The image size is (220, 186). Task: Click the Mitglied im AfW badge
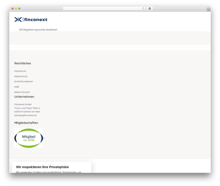click(29, 138)
